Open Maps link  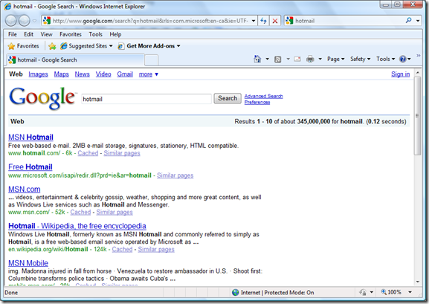(x=61, y=74)
